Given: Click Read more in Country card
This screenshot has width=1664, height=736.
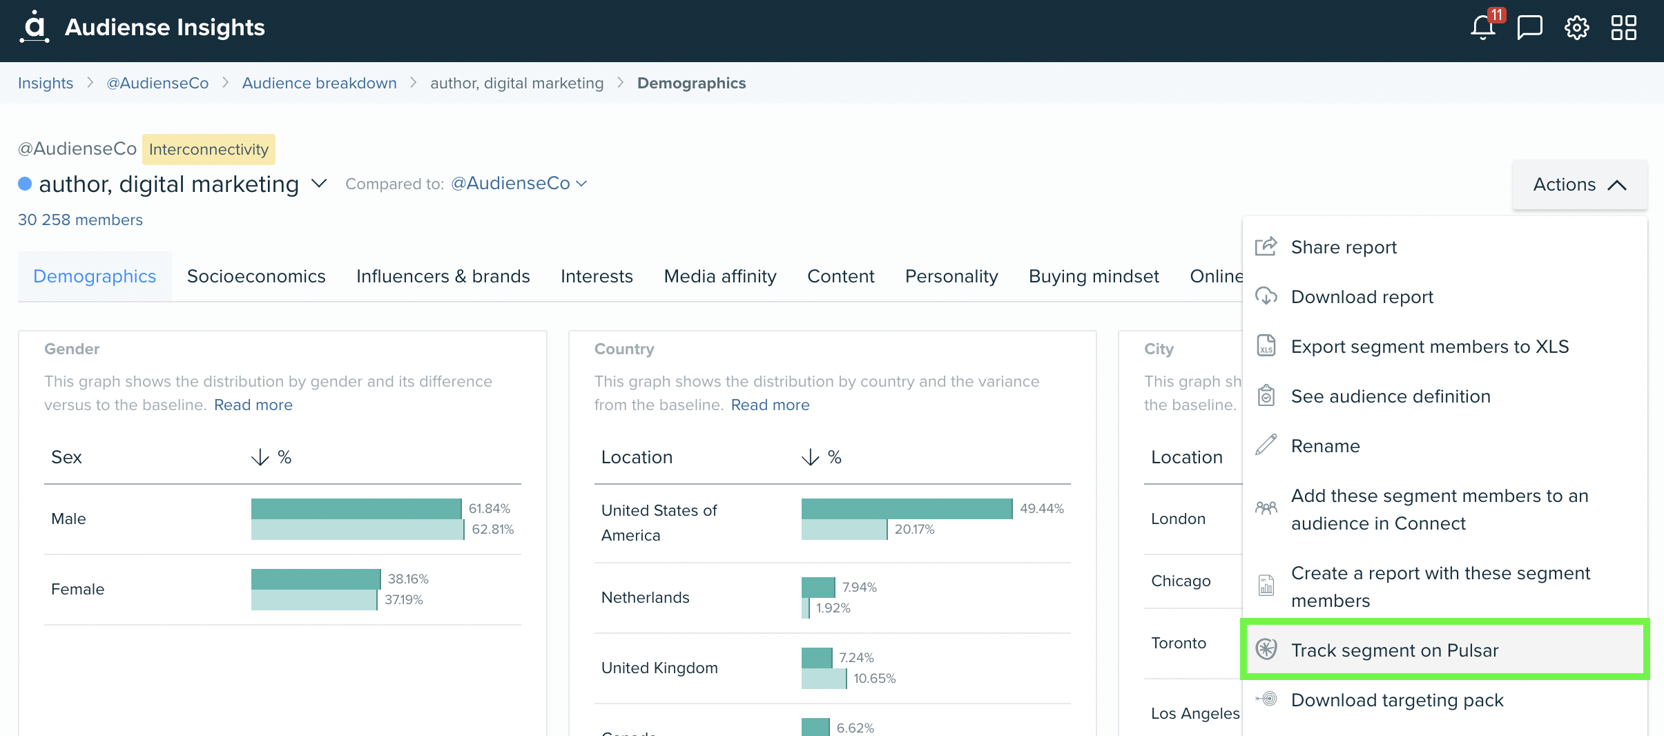Looking at the screenshot, I should [x=771, y=405].
